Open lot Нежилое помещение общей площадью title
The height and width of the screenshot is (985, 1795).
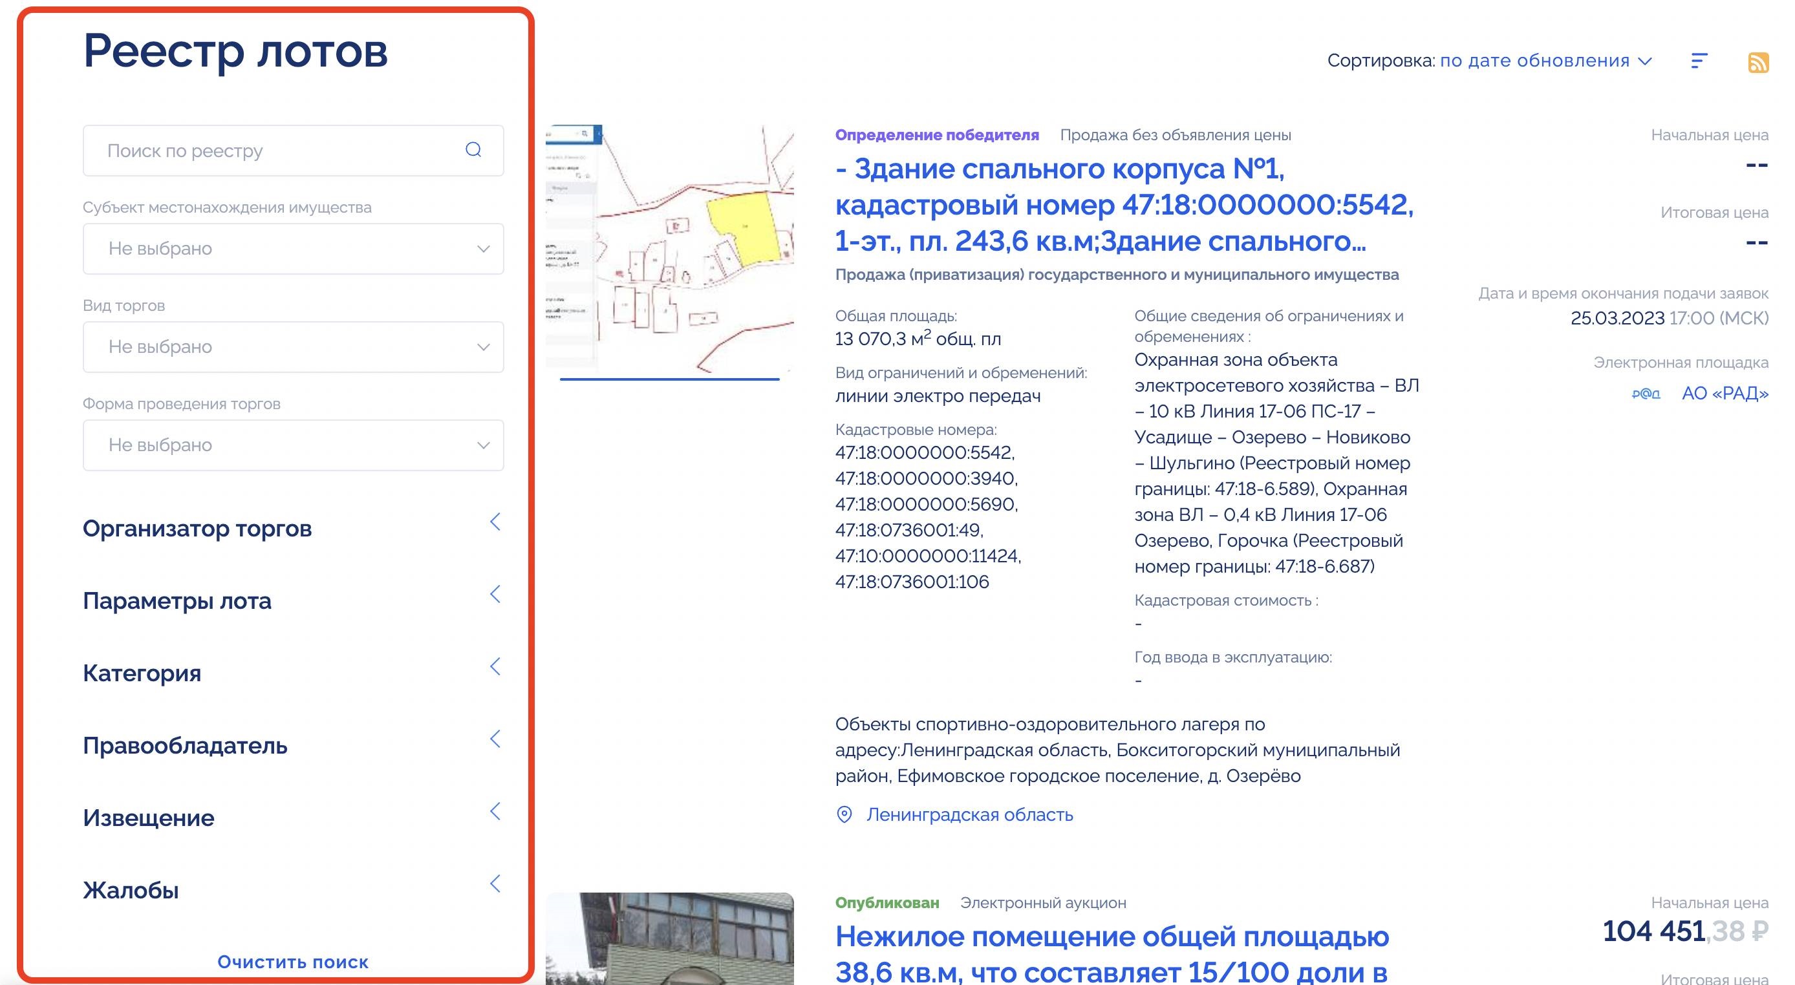coord(1112,953)
